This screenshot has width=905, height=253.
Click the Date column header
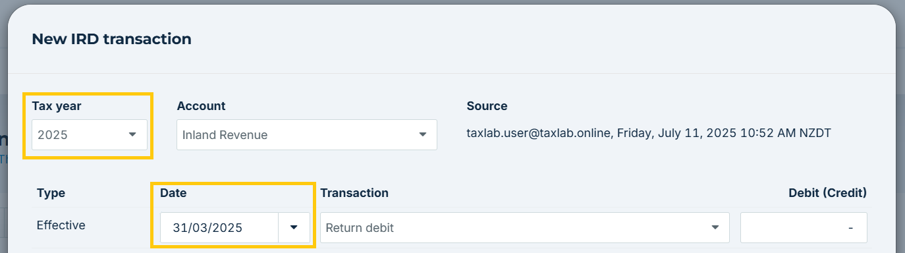(x=173, y=193)
